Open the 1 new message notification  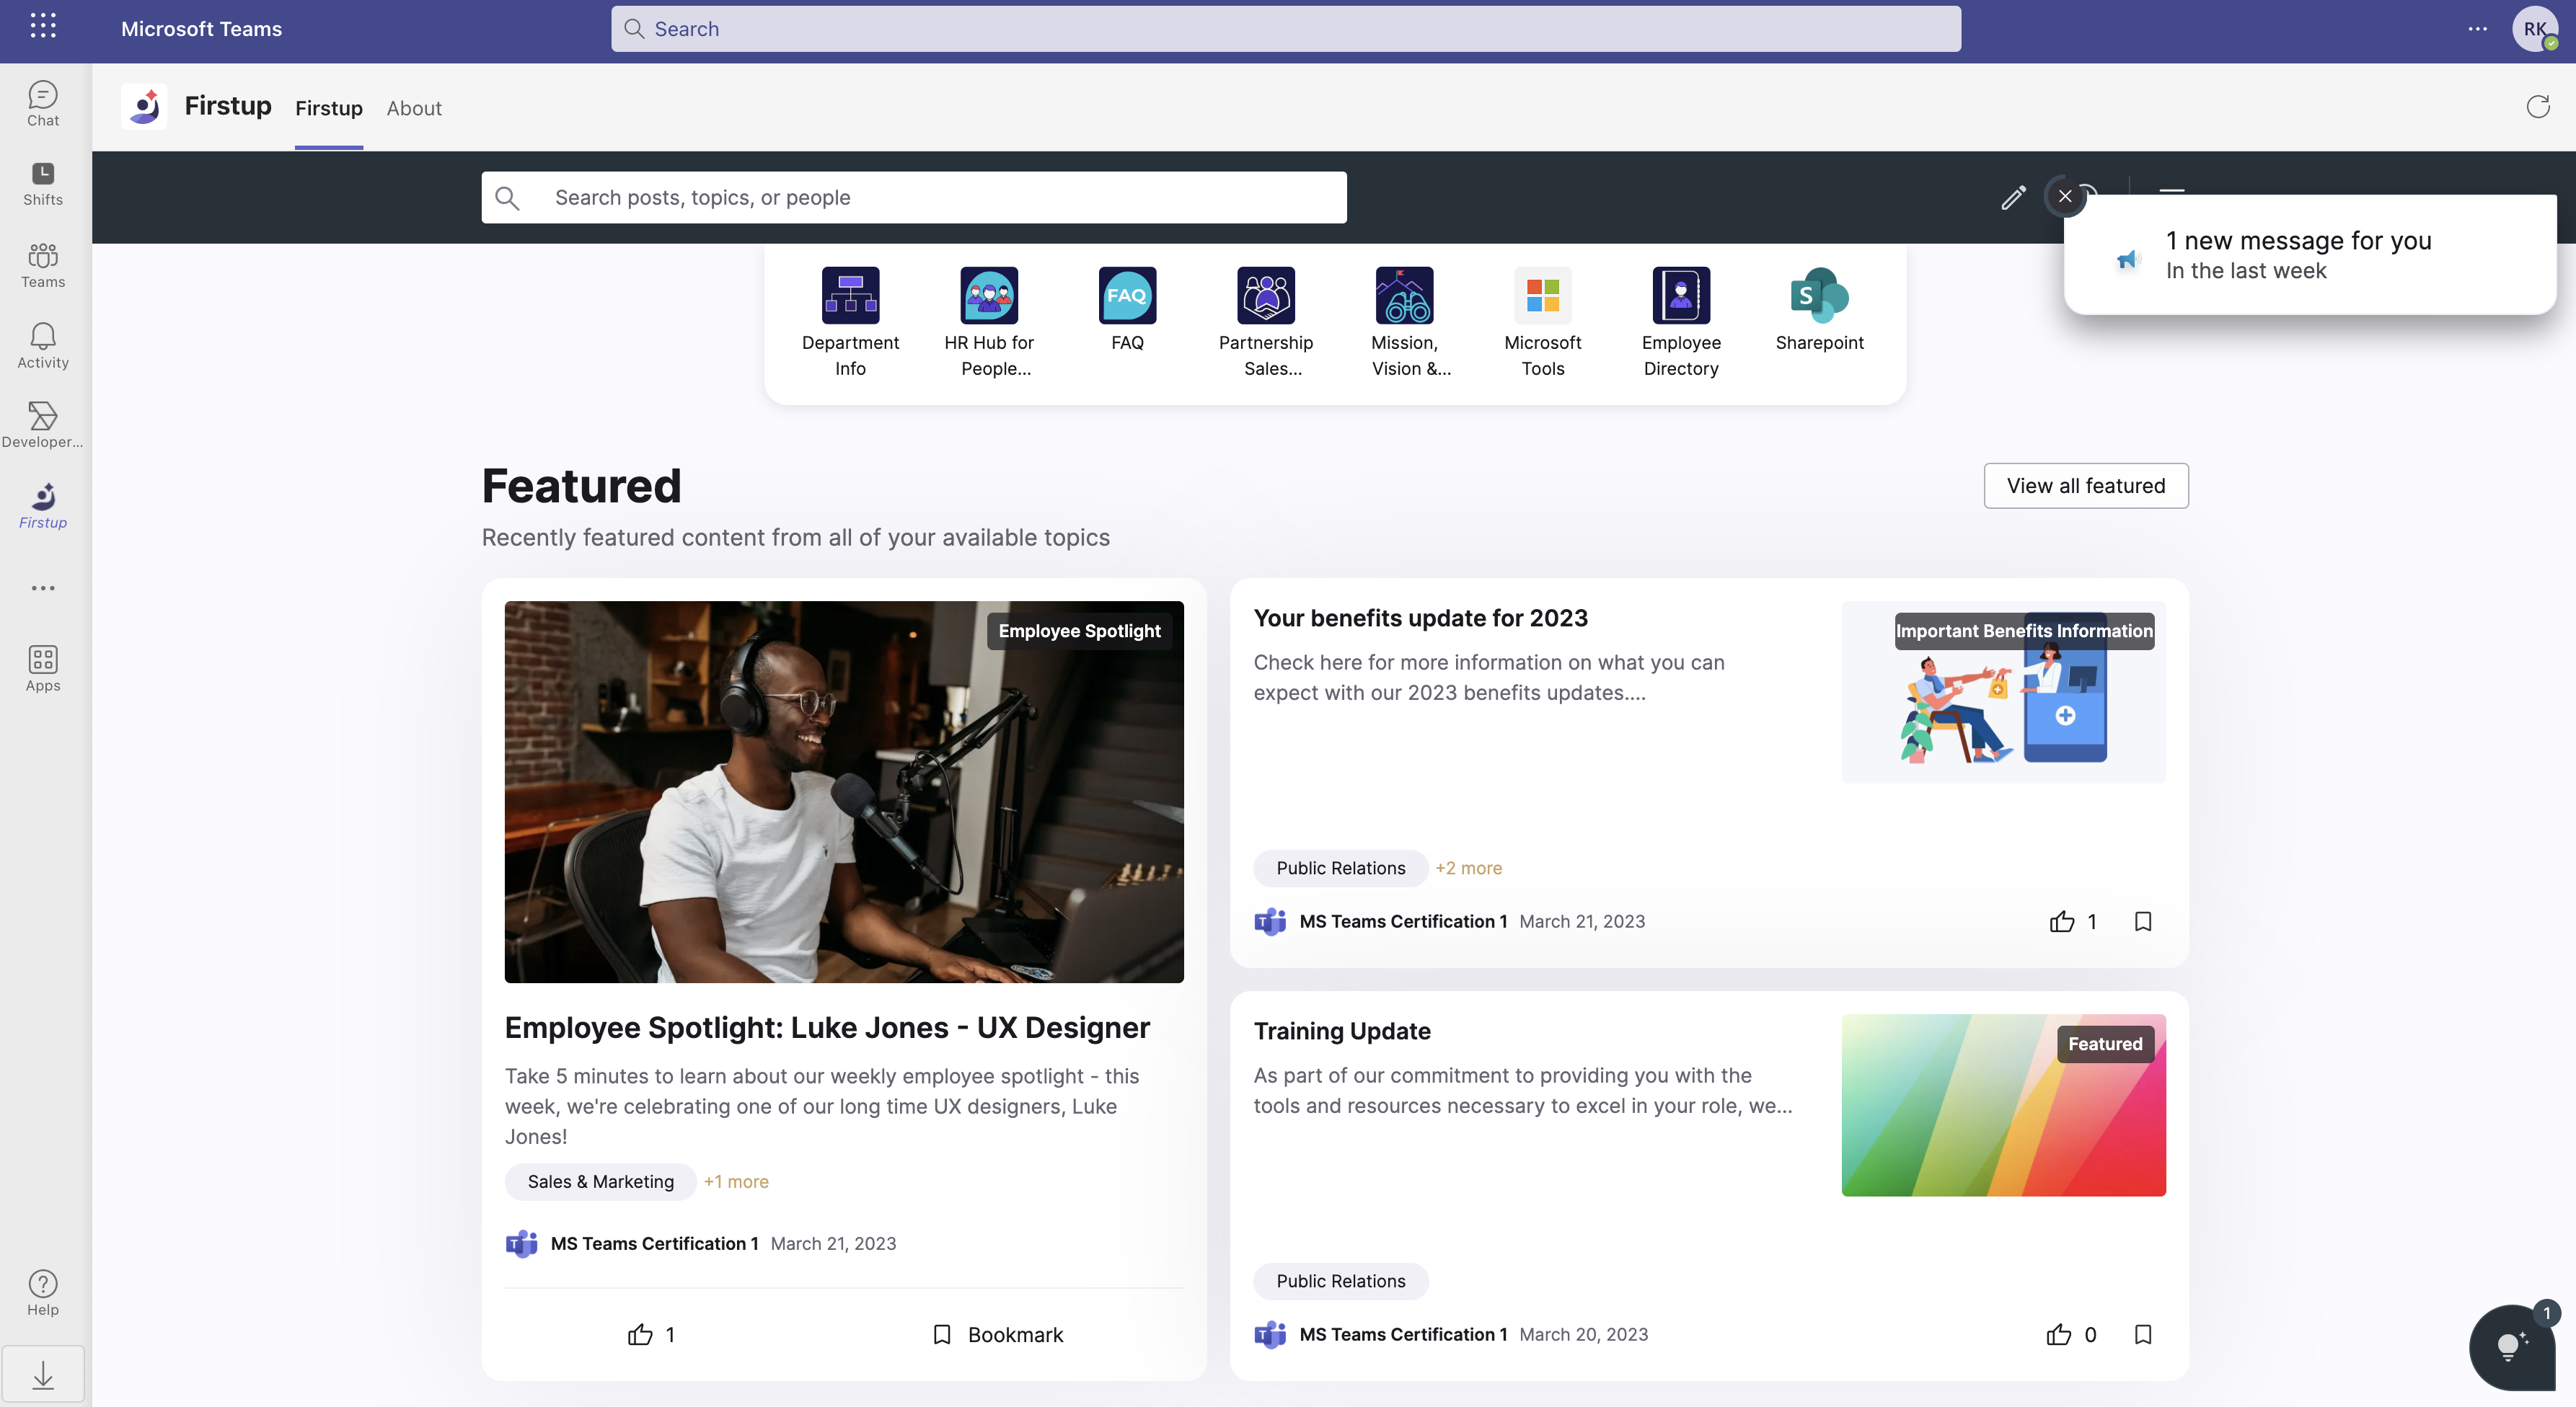[x=2310, y=255]
